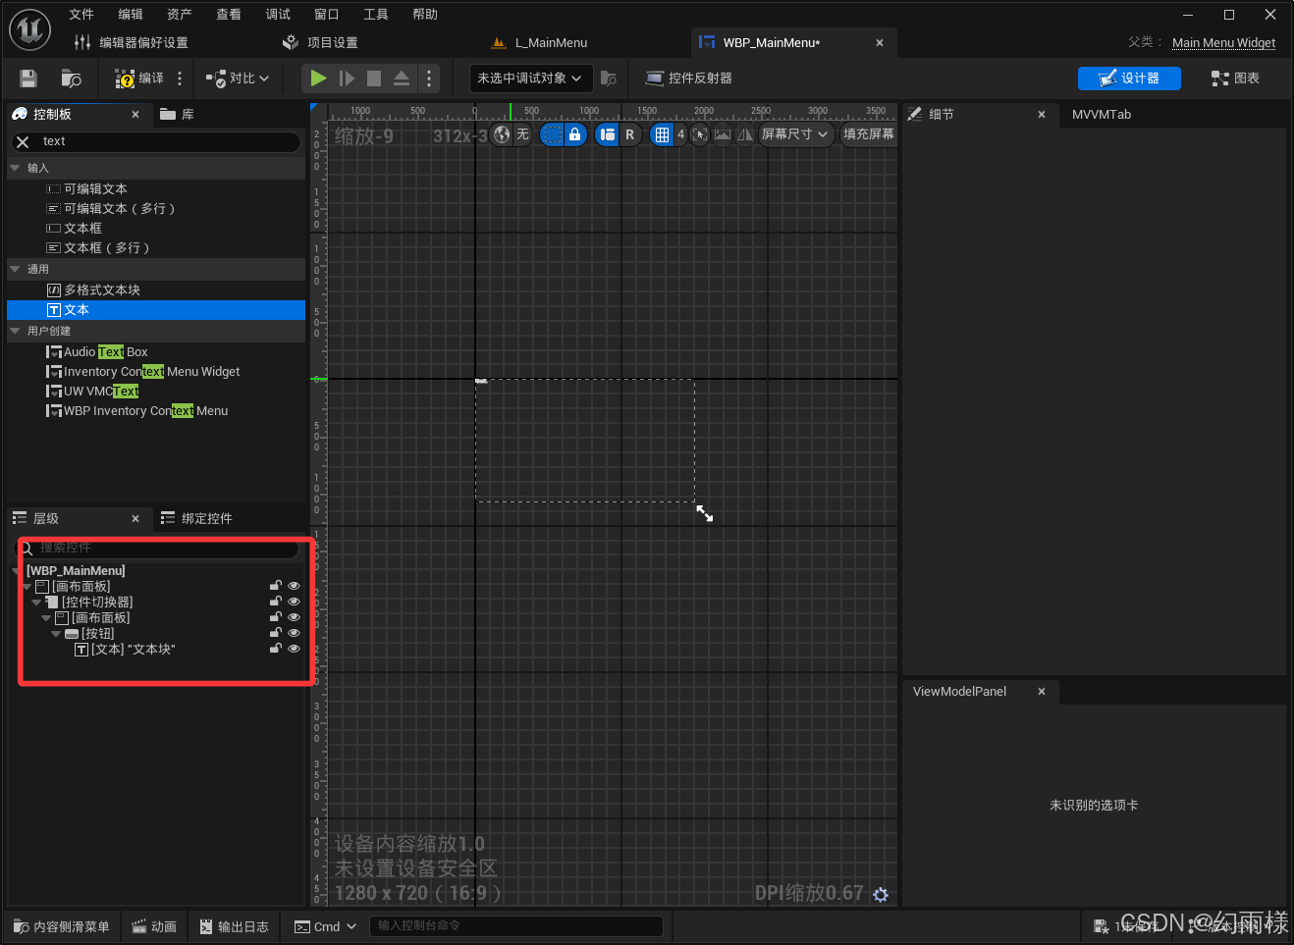Open the 绑定控件 tab
This screenshot has width=1294, height=945.
click(197, 519)
